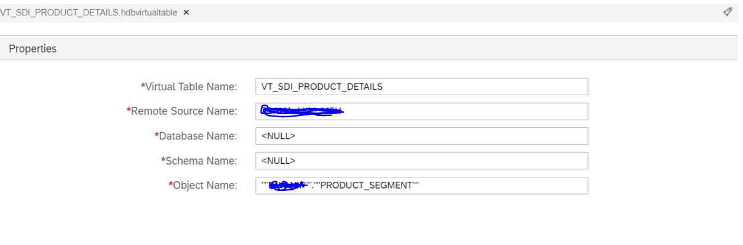
Task: Click the red asterisk before Remote Source Name
Action: [x=129, y=110]
